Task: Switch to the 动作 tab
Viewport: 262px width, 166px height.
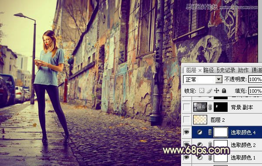Action: (243, 70)
